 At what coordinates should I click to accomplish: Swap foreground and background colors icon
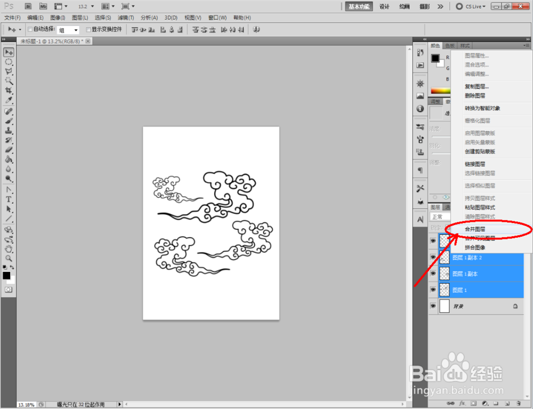coord(12,268)
